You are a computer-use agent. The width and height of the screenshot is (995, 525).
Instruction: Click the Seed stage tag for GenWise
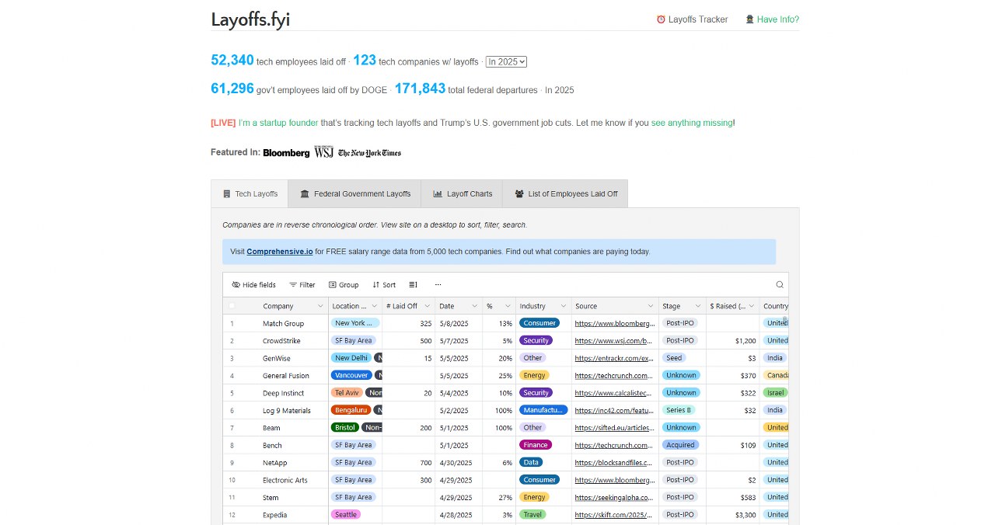[x=674, y=358]
